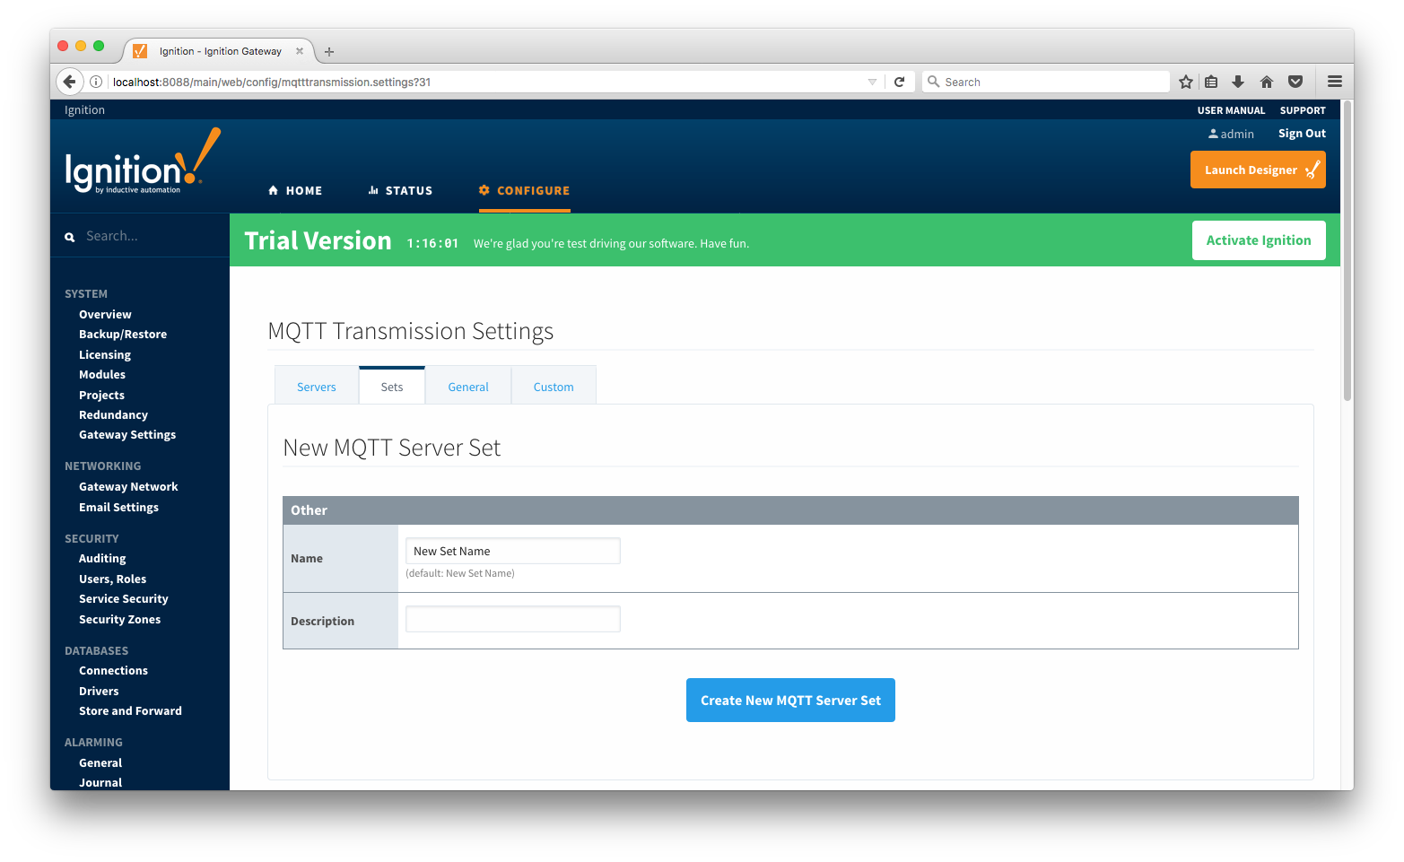Open the URL history dropdown arrow

pyautogui.click(x=872, y=82)
